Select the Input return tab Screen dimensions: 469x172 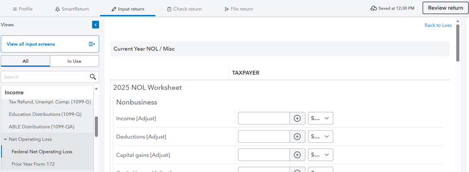pos(128,9)
